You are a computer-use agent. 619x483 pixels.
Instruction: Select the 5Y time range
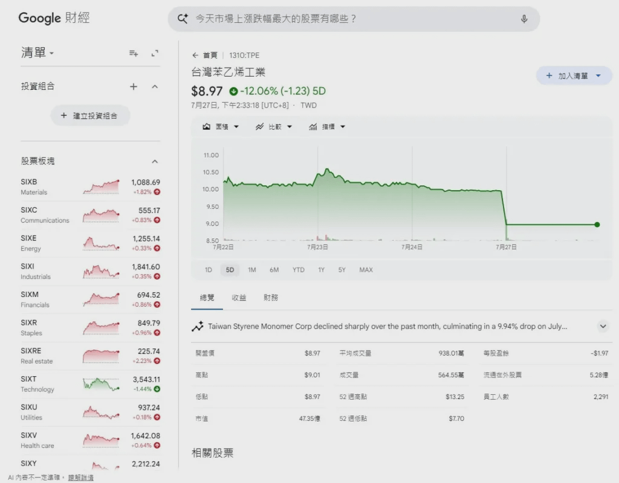tap(342, 270)
